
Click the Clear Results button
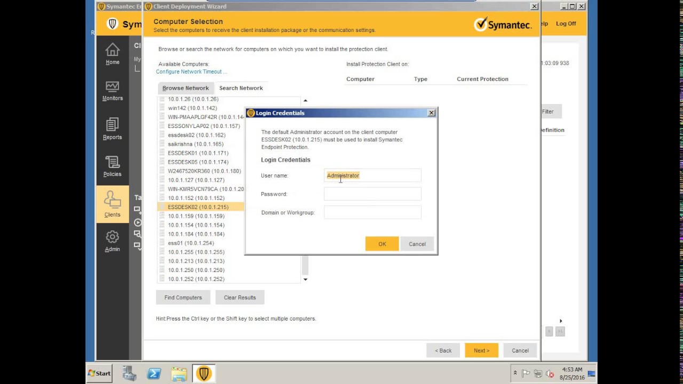(240, 298)
